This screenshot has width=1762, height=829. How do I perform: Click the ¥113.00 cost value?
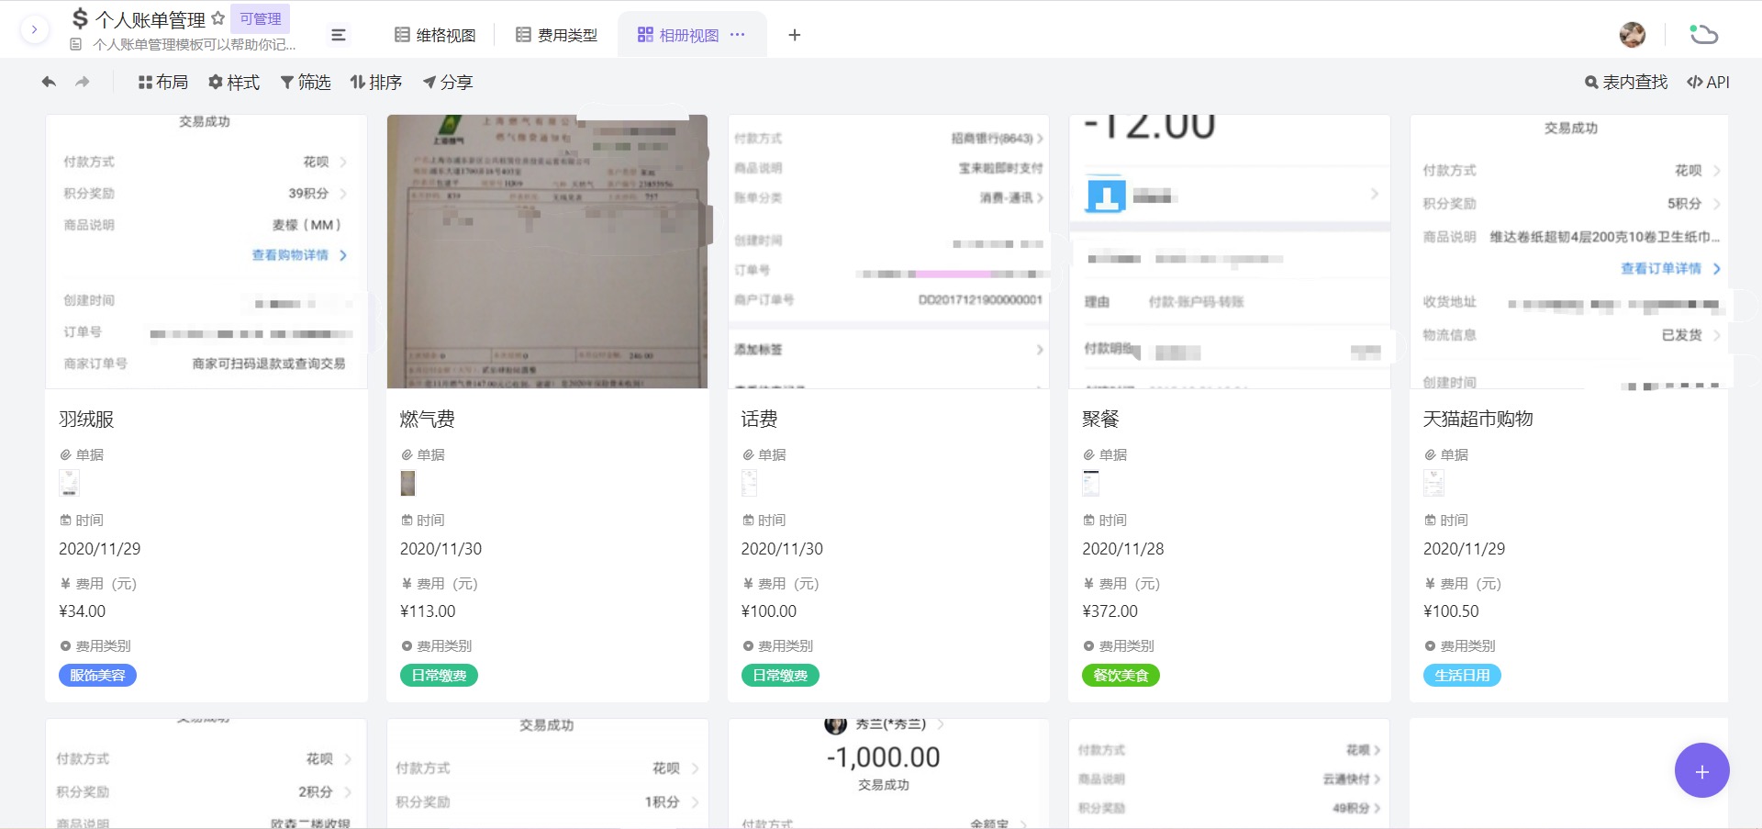[428, 611]
